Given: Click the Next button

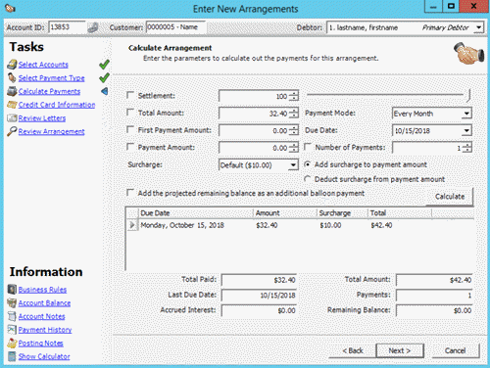Looking at the screenshot, I should pos(400,350).
